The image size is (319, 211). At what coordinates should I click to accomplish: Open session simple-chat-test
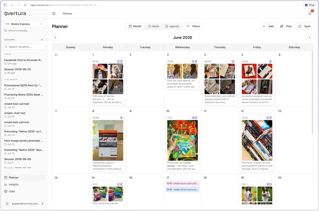pos(24,115)
